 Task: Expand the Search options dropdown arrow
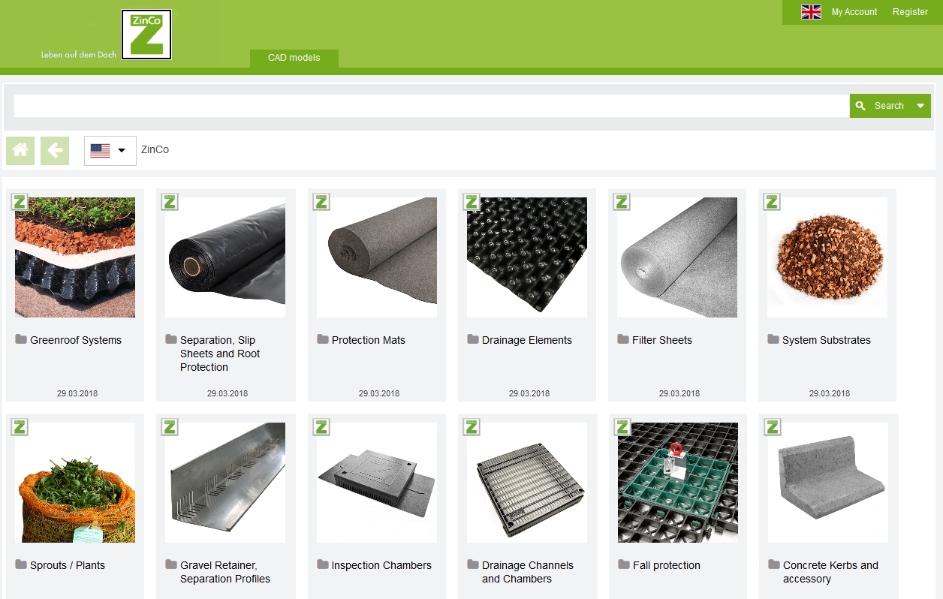click(x=920, y=106)
